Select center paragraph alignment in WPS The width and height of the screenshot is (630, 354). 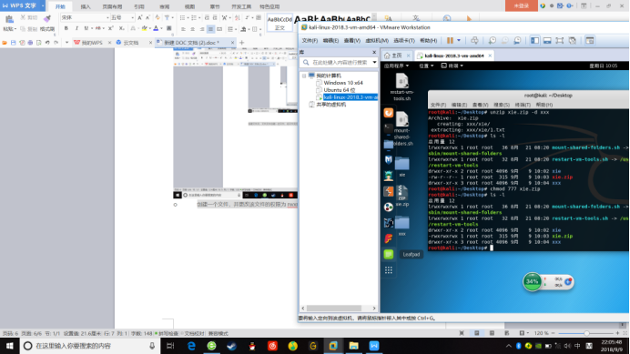(x=192, y=29)
